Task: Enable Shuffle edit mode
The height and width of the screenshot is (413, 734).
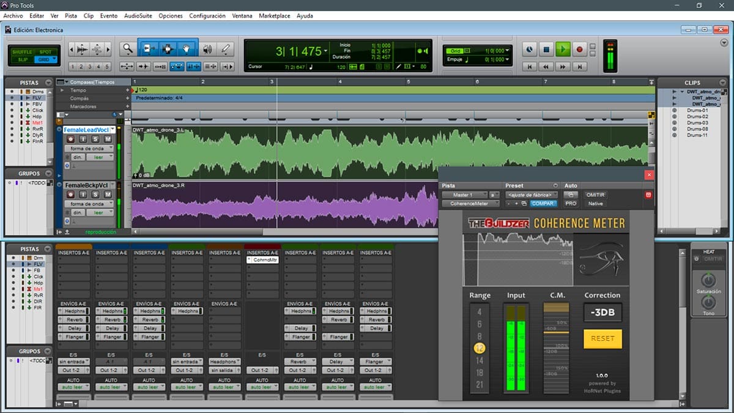Action: (22, 52)
